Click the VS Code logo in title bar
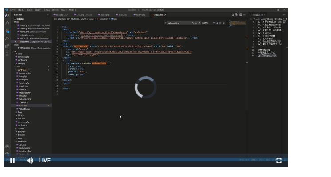This screenshot has width=331, height=177. pos(6,10)
